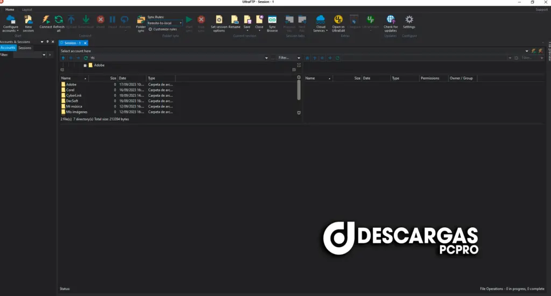
Task: Click Open in UltraEdit
Action: 338,24
